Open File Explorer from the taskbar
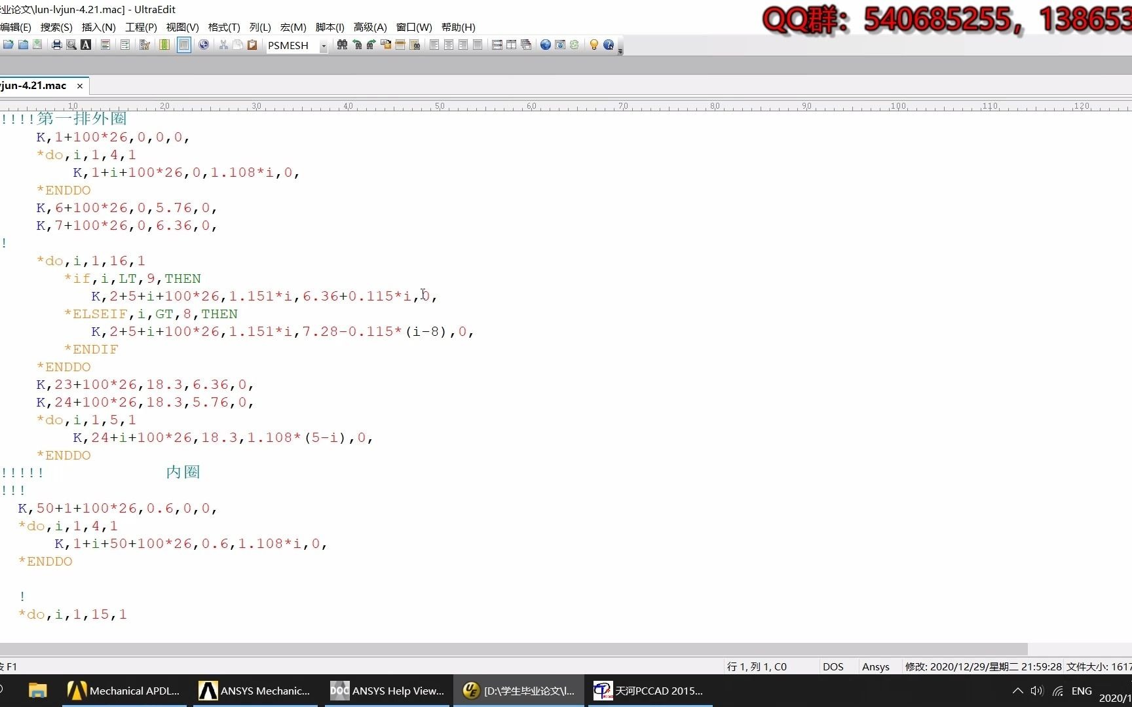Screen dimensions: 1132x707 coord(38,691)
